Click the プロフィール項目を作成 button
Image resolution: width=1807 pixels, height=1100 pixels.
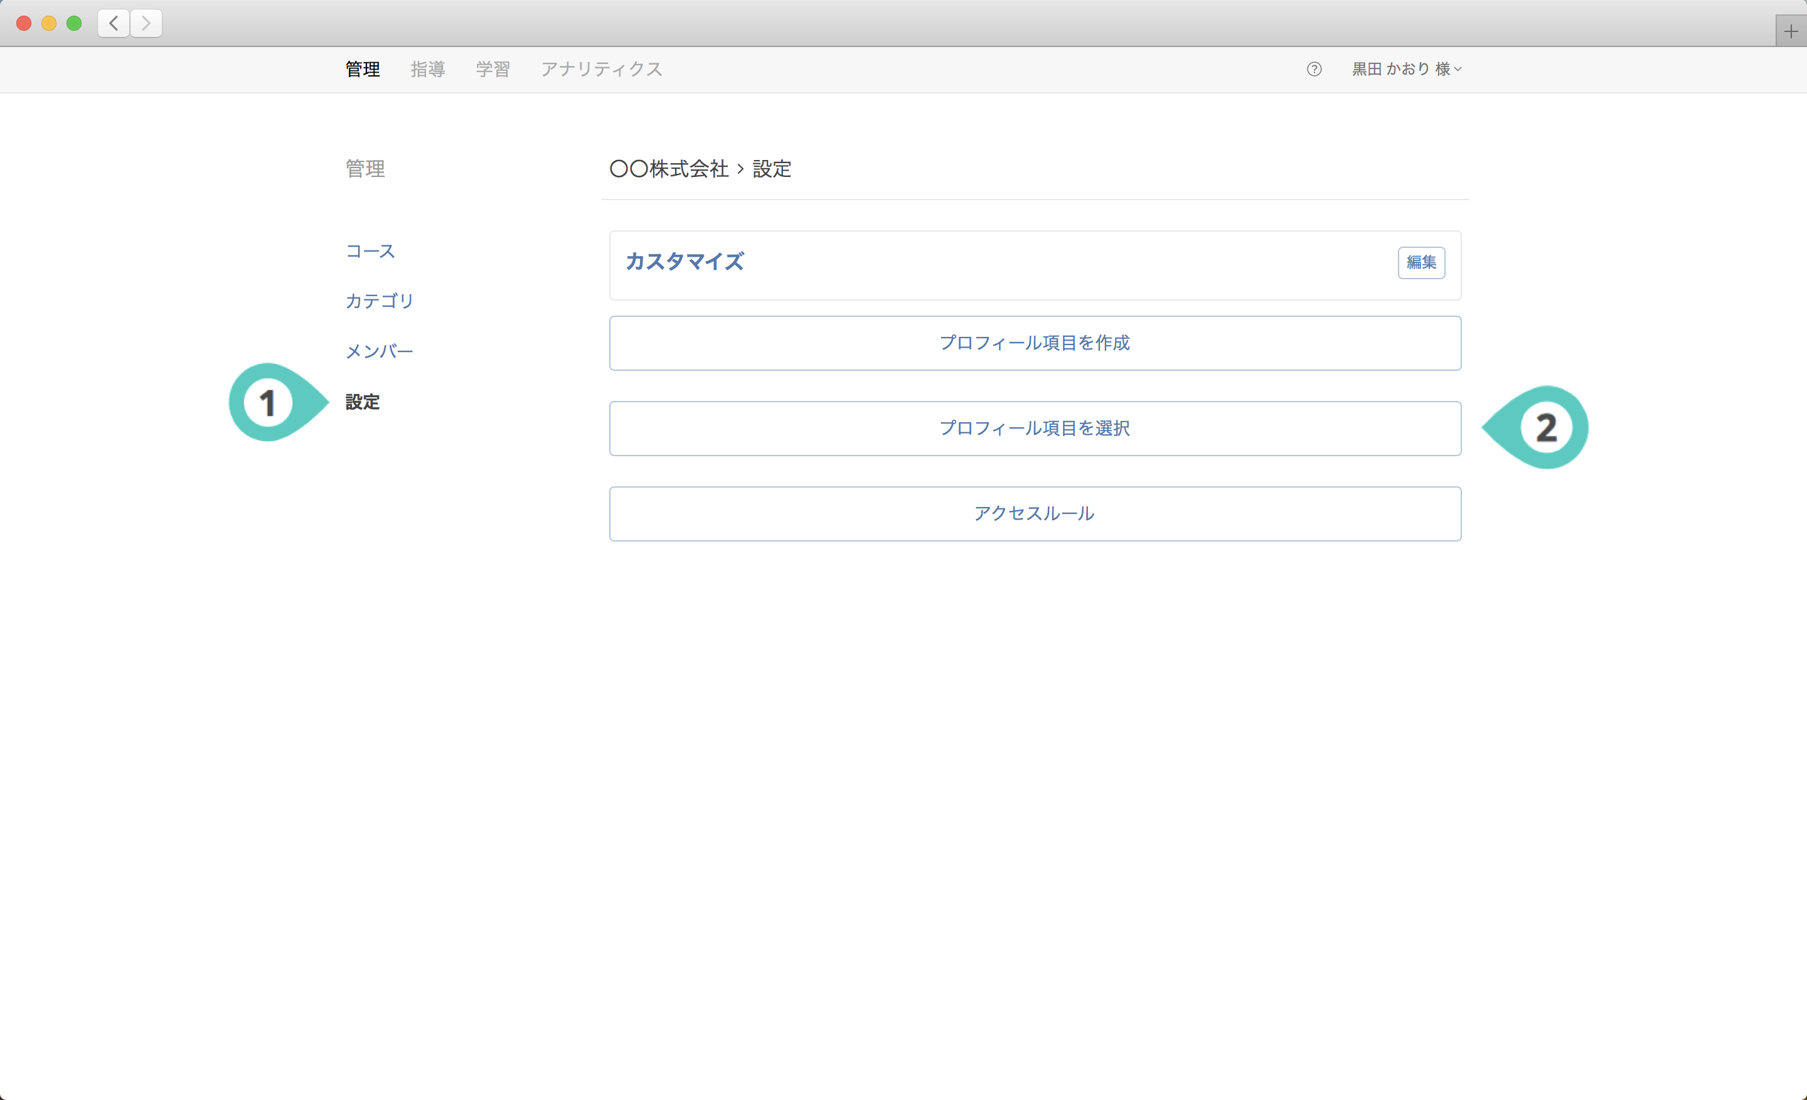pyautogui.click(x=1035, y=343)
